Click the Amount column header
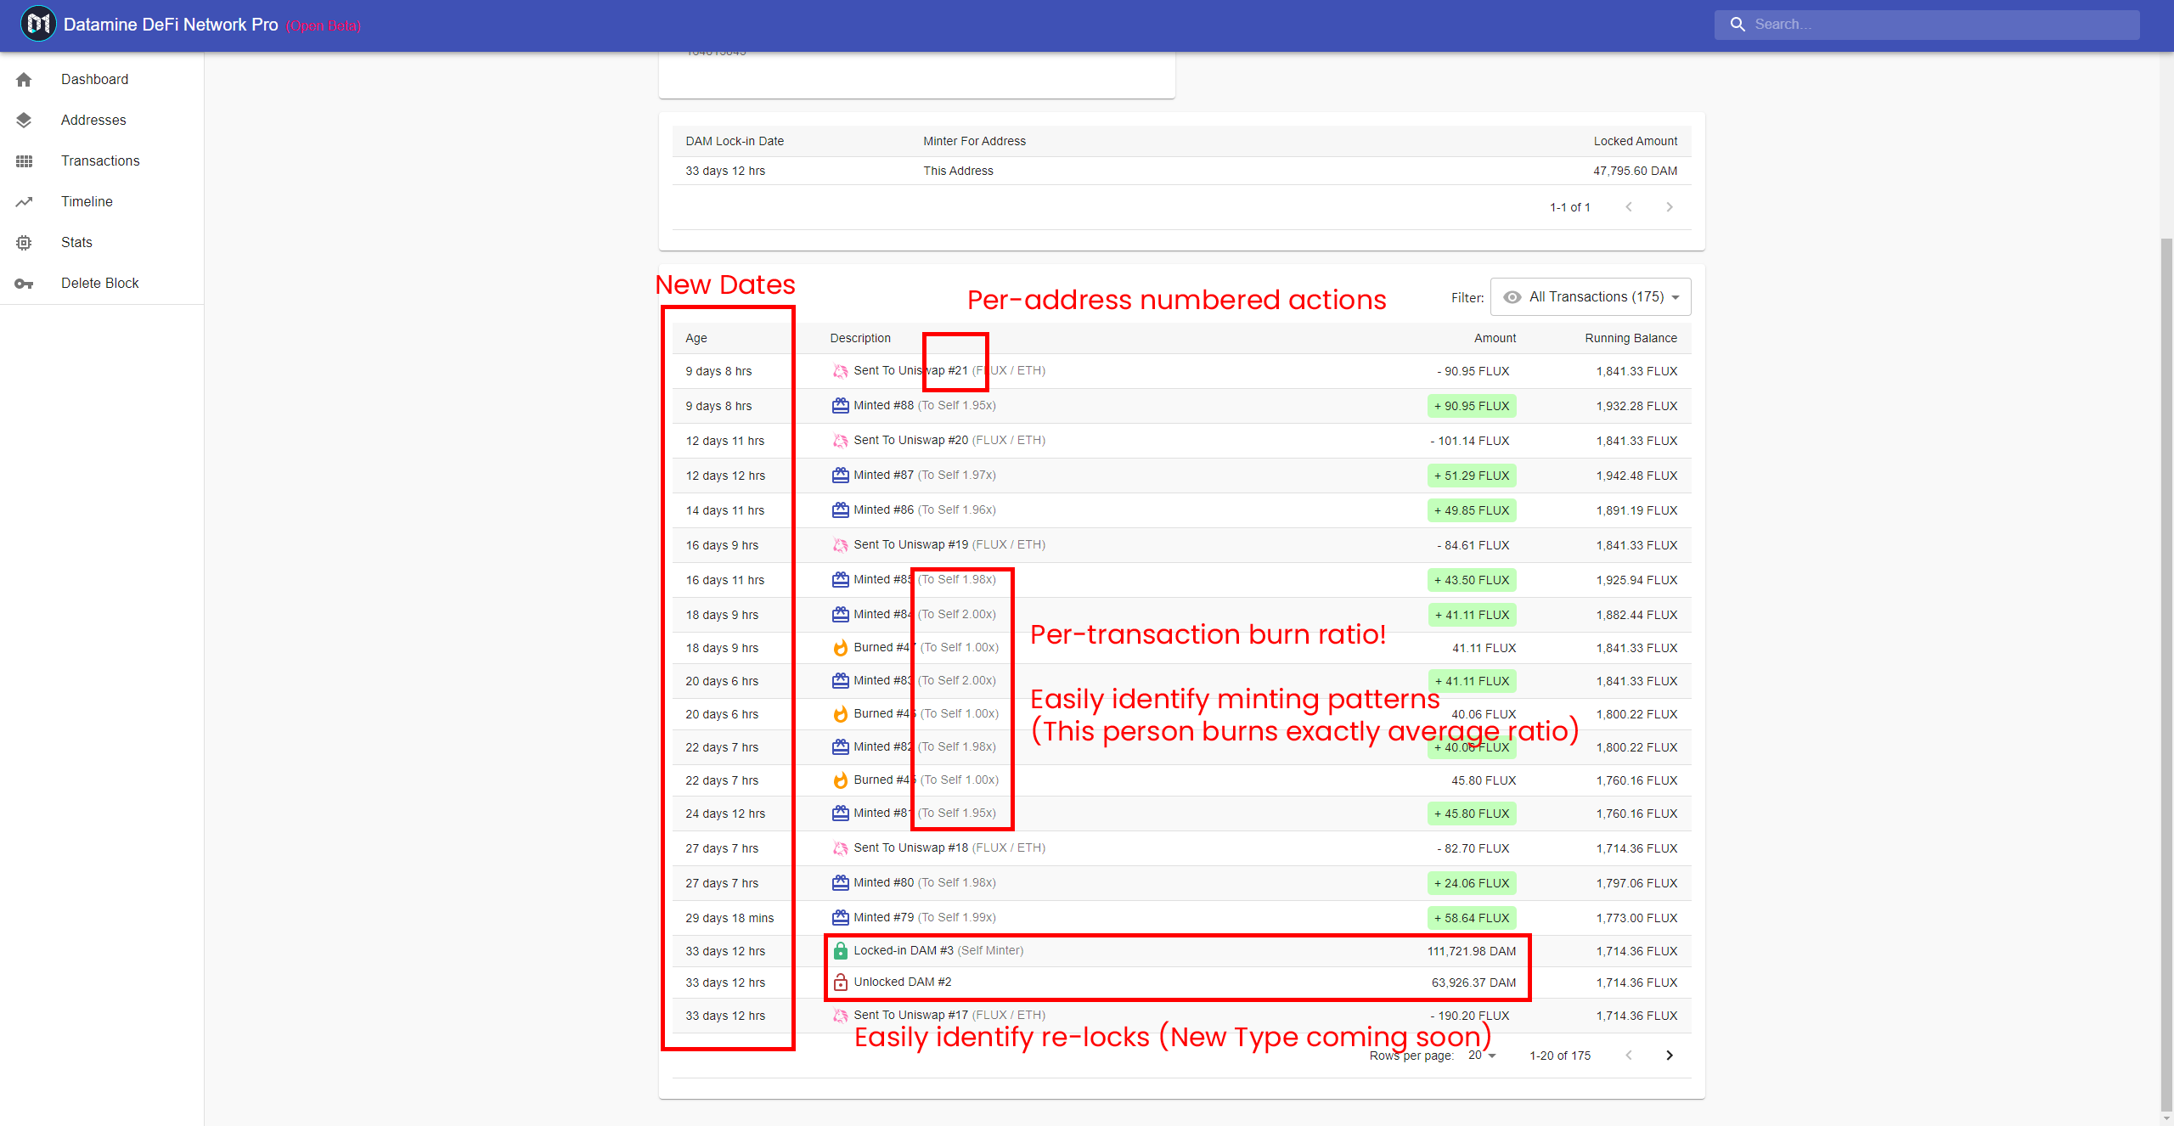 coord(1495,338)
